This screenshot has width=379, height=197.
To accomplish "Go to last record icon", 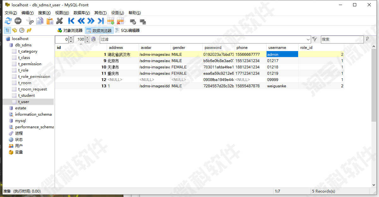I will point(101,21).
